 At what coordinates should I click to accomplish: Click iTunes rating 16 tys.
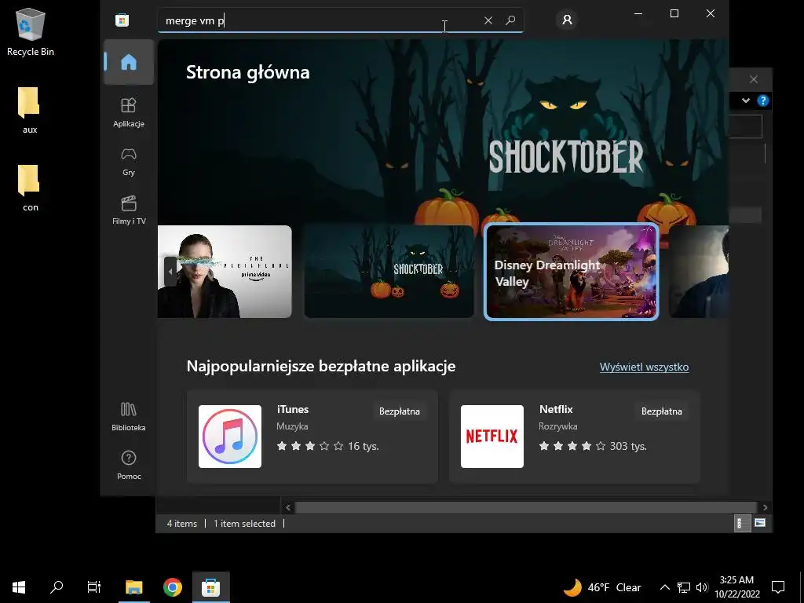[x=327, y=446]
